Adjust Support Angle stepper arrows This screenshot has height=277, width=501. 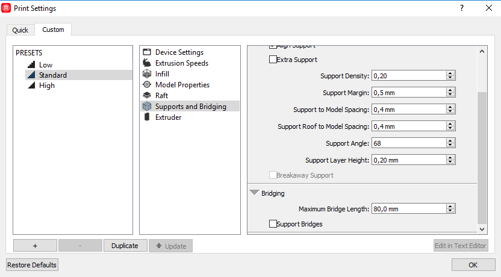click(450, 143)
